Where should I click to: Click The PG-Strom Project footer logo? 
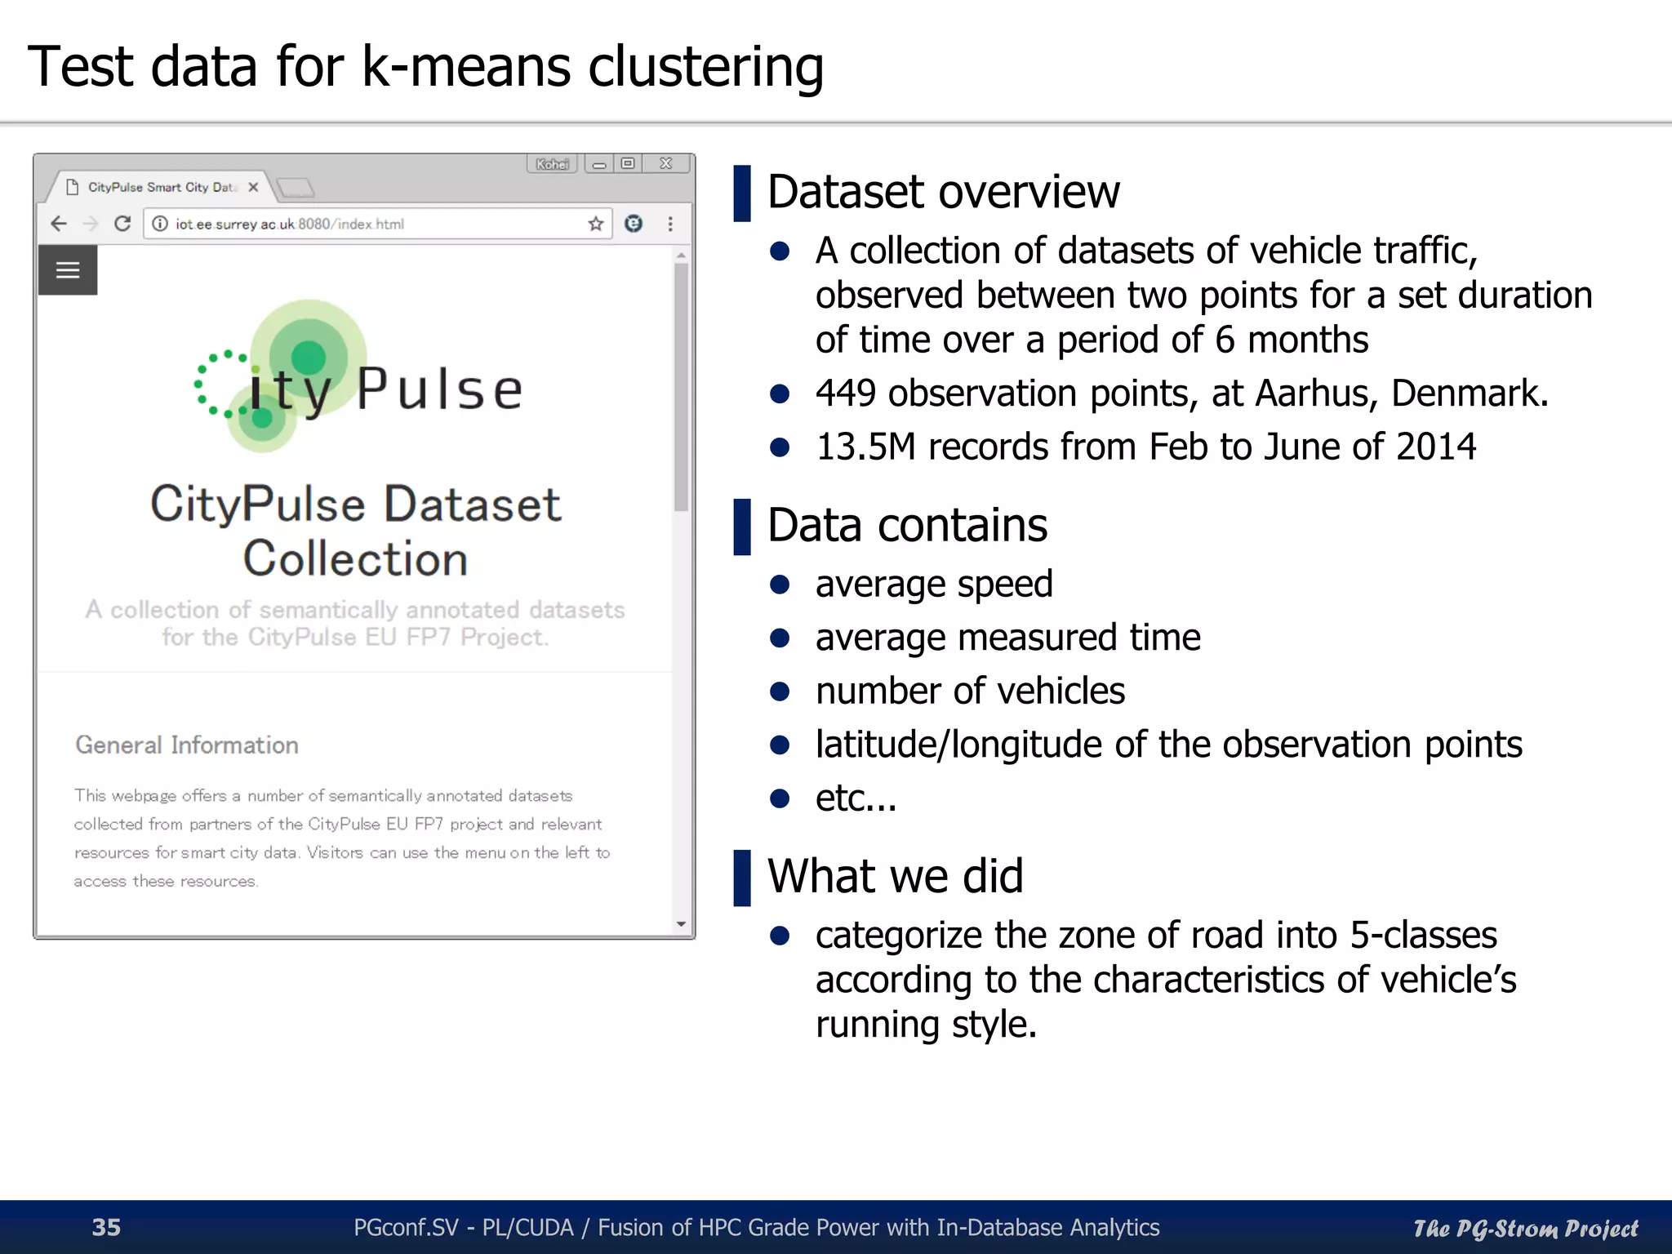tap(1525, 1228)
